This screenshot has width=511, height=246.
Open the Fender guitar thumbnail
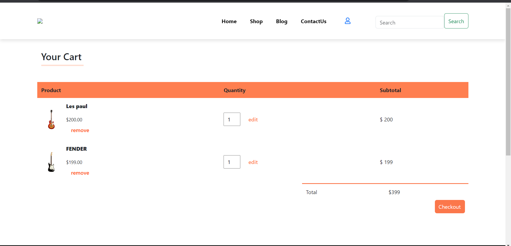pyautogui.click(x=51, y=162)
